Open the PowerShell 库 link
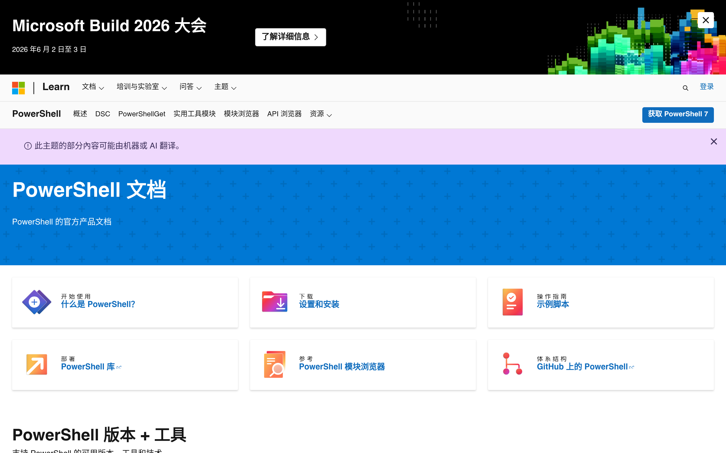The width and height of the screenshot is (726, 453). pyautogui.click(x=91, y=367)
